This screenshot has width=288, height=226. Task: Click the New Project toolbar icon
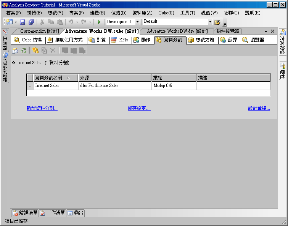pos(9,22)
